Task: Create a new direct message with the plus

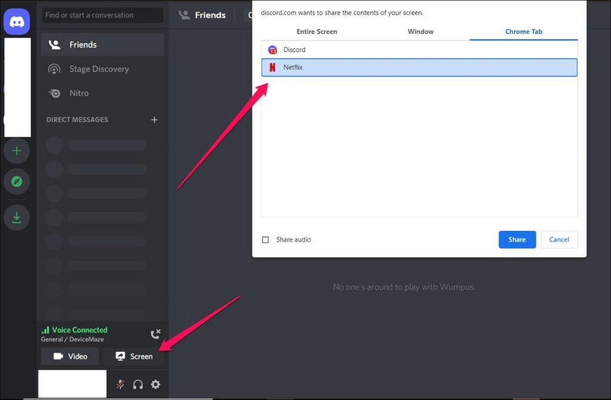Action: [154, 119]
